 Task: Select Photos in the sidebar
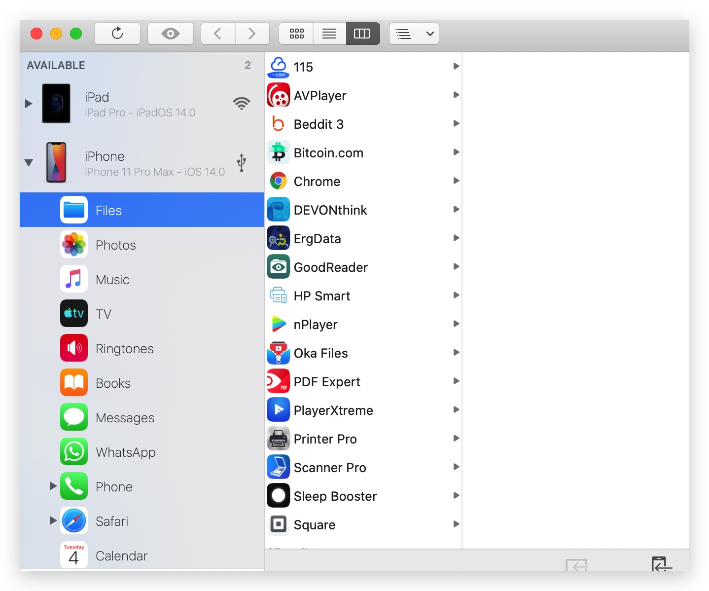coord(115,245)
